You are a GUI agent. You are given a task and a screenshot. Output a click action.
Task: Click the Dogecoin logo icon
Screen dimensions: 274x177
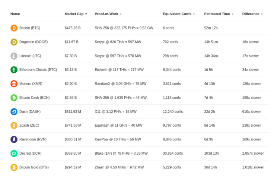pyautogui.click(x=14, y=42)
